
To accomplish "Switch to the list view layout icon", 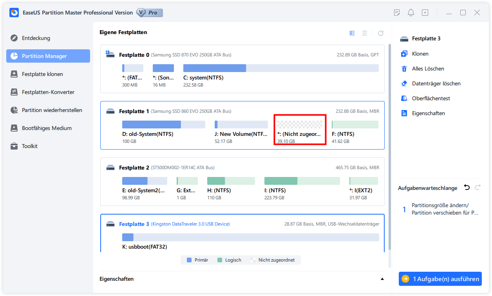I will point(365,33).
